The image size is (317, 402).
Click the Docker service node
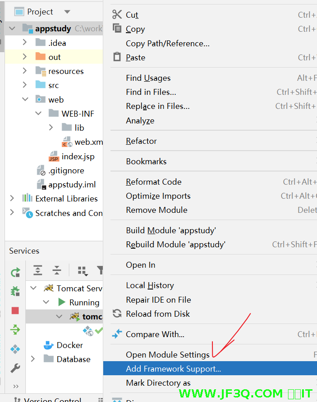(69, 345)
